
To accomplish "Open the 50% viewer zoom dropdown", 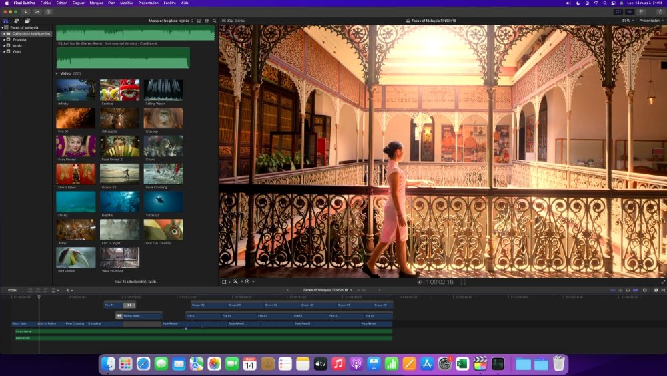I will pos(627,21).
